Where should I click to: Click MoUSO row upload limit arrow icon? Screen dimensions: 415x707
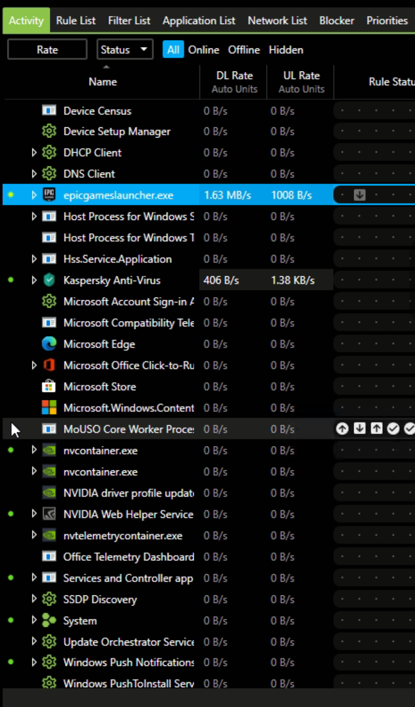[x=376, y=429]
